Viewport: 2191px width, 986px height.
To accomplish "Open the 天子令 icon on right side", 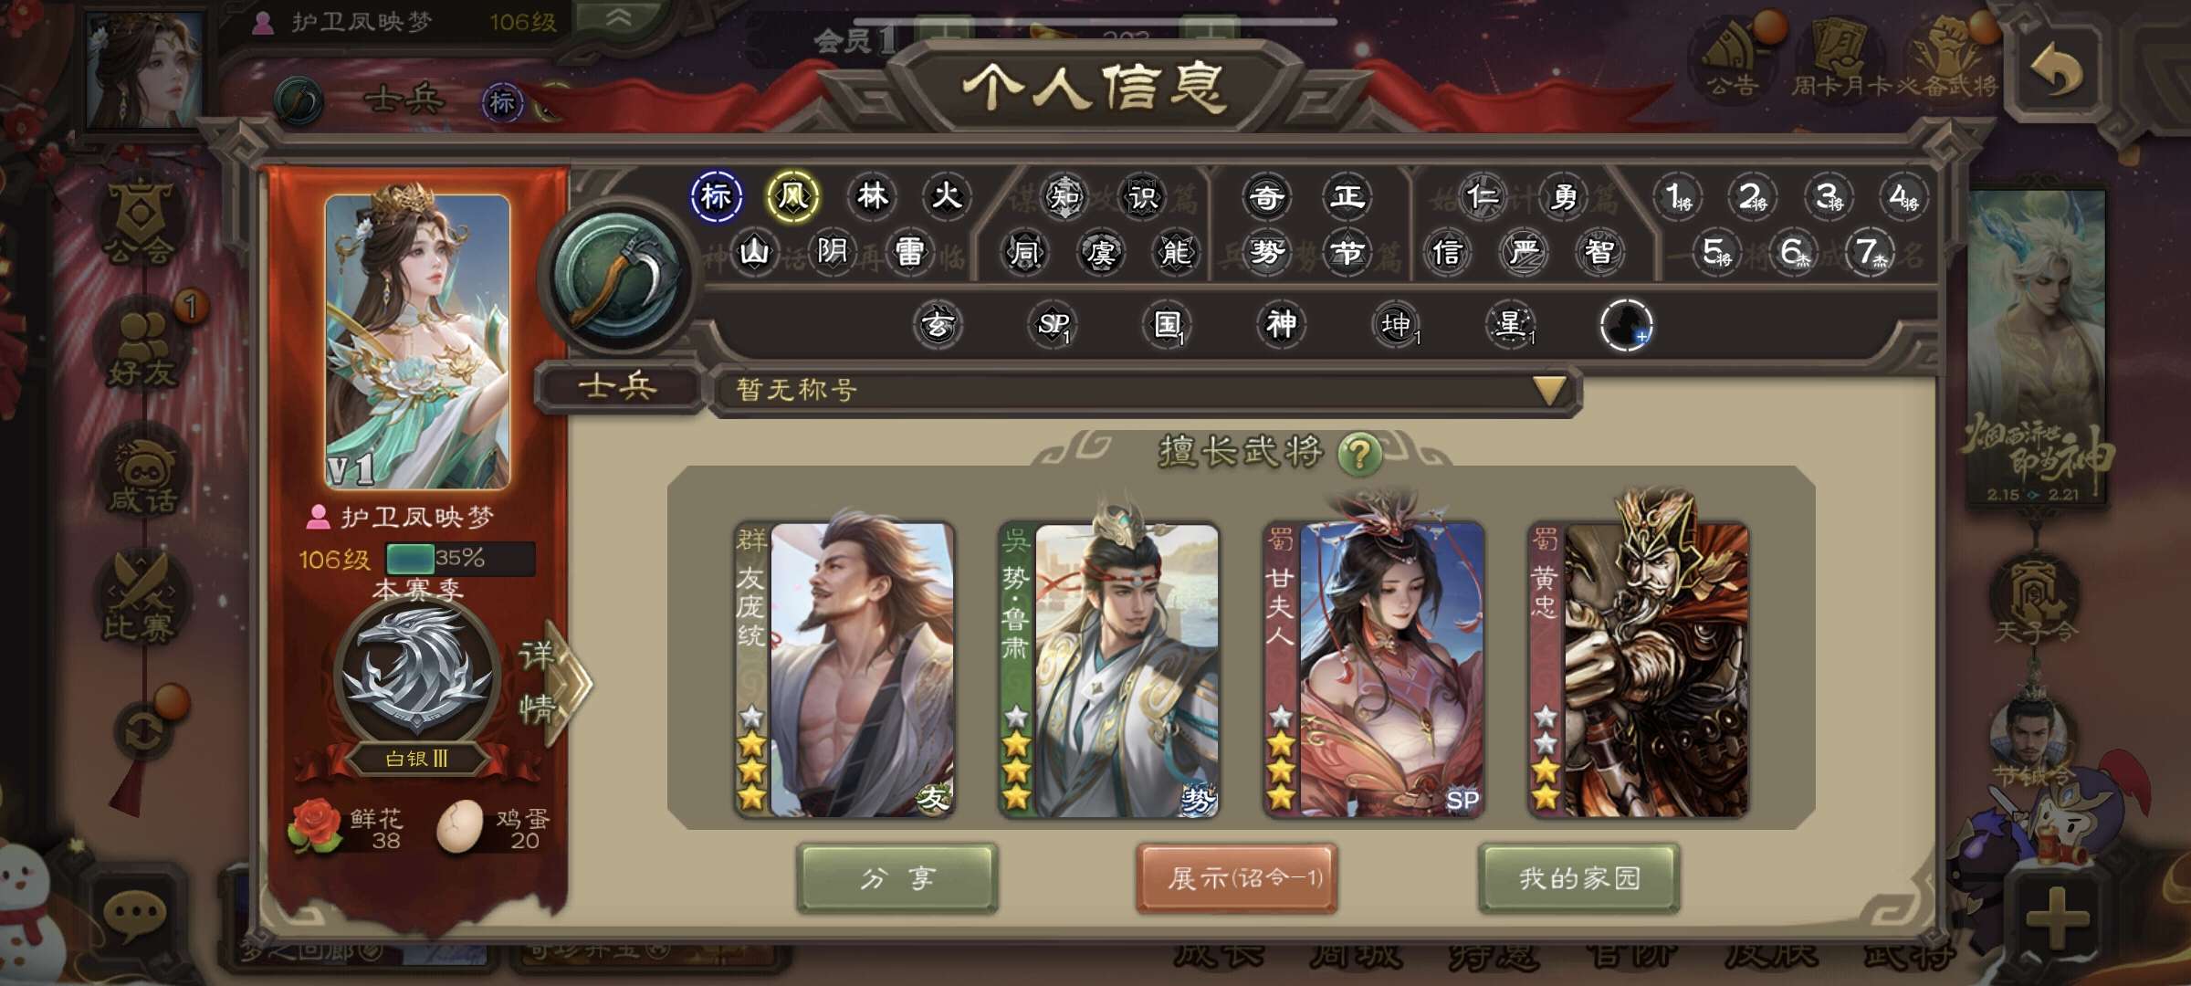I will [2035, 598].
